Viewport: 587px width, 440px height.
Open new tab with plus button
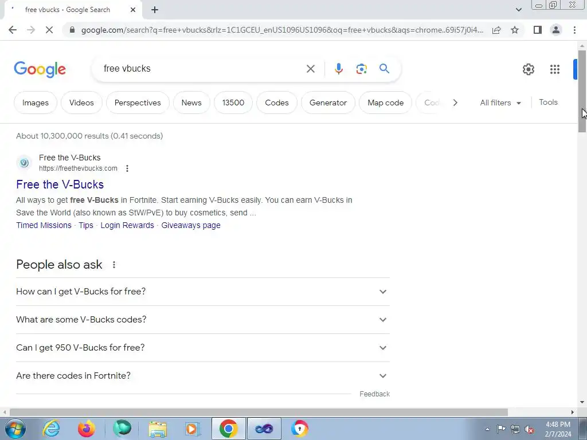[x=155, y=10]
